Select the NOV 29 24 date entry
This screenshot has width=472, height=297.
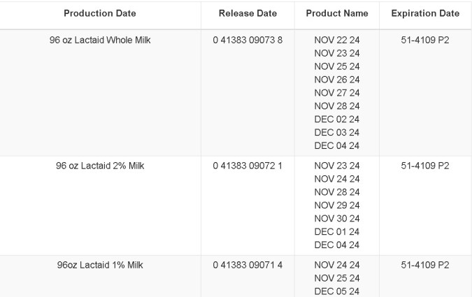[x=337, y=205]
